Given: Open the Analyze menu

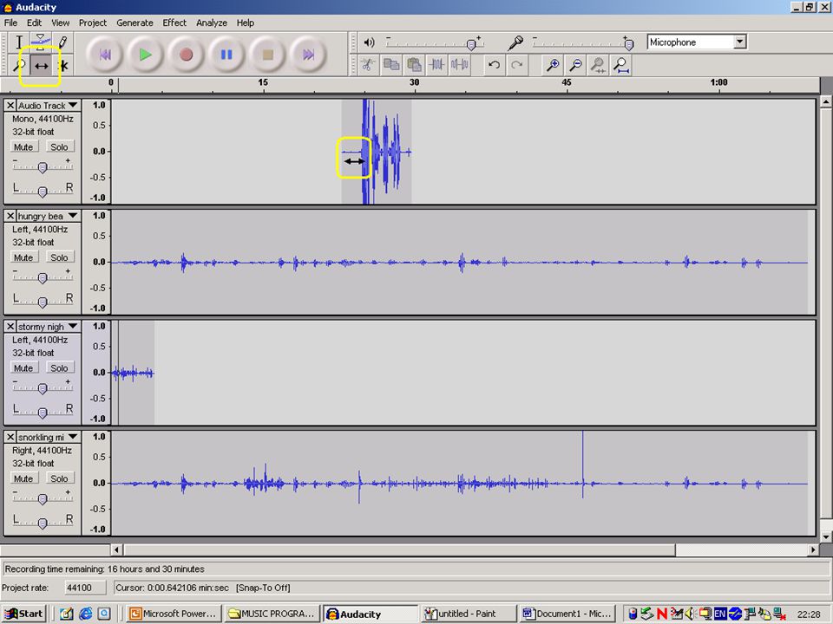Looking at the screenshot, I should pos(212,23).
